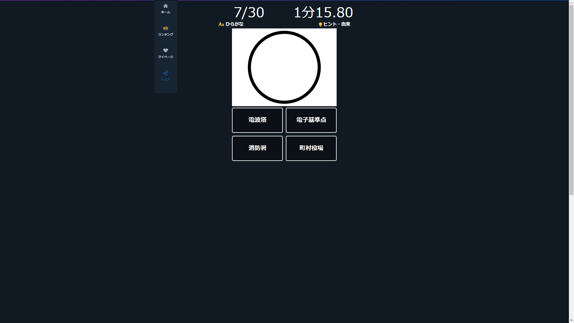Click the マイページ label in sidebar
Screen dimensions: 574x323
point(165,57)
